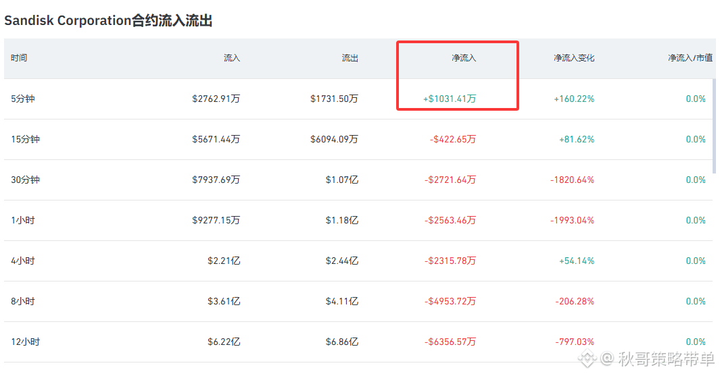Click outflow value $6.86亿
Image resolution: width=720 pixels, height=376 pixels.
tap(341, 342)
